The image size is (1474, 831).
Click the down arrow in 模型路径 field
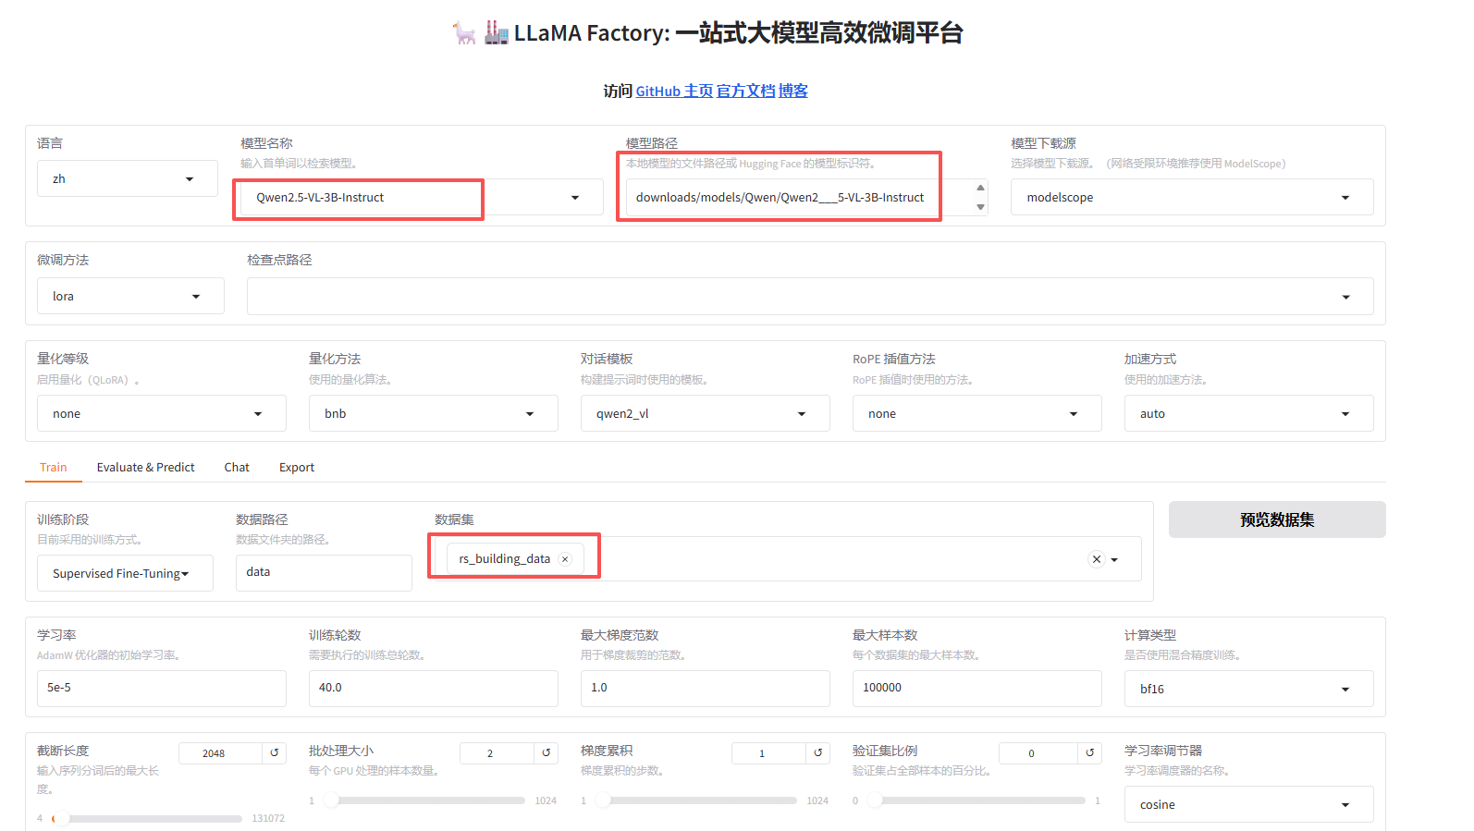(980, 207)
